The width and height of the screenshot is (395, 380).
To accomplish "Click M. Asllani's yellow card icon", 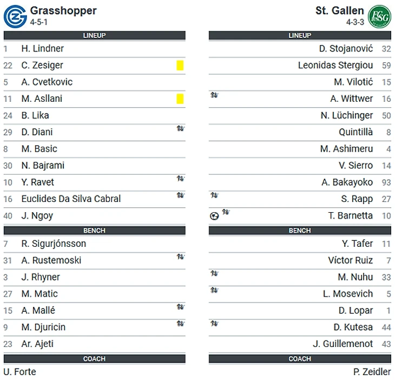I will 180,99.
